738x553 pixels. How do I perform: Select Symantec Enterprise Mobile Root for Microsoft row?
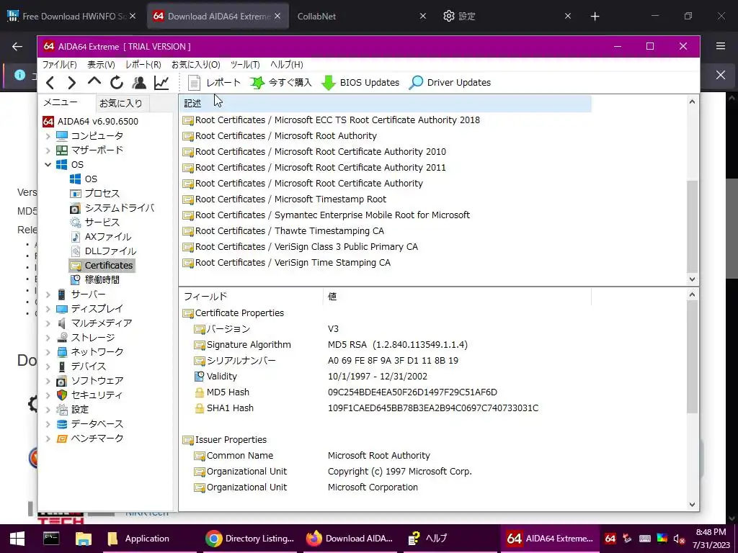tap(326, 215)
